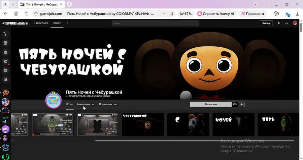Screen dimensions: 303x160
Task: Open the purple character community in sidebar
Action: [5, 129]
